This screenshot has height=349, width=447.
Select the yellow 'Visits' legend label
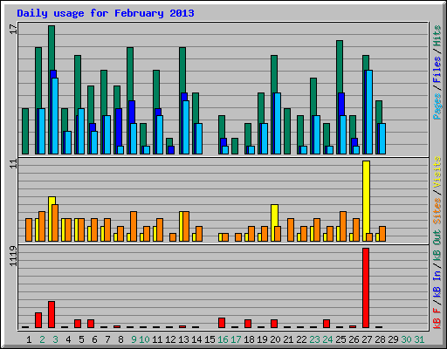437,172
